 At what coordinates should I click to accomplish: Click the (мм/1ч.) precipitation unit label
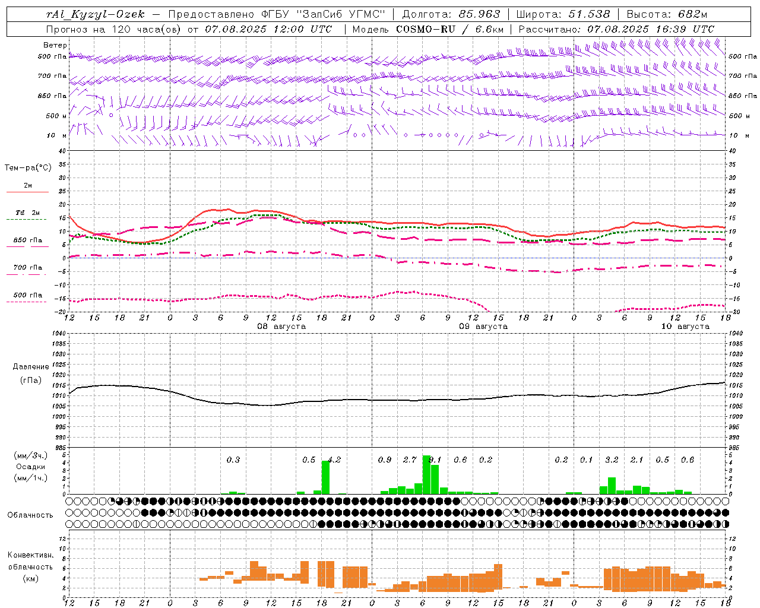30,478
